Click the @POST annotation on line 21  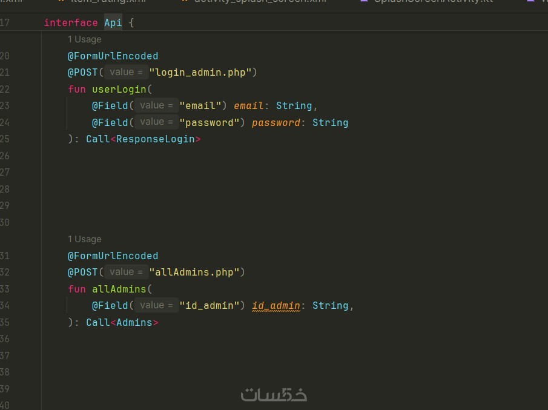(83, 72)
